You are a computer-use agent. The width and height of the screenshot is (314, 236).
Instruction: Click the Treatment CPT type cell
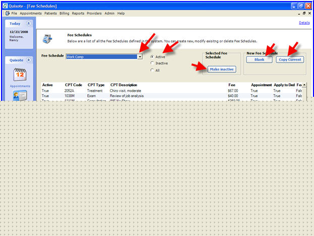95,91
